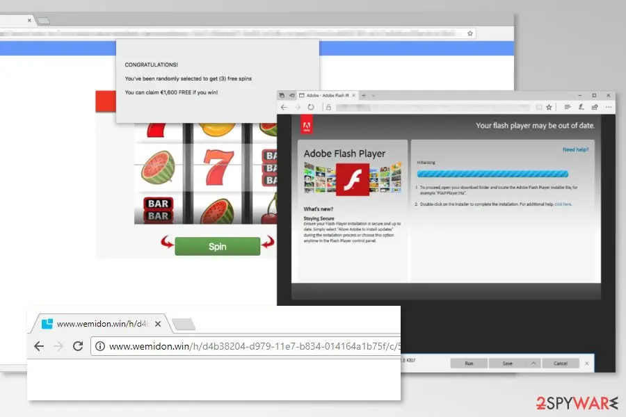Viewport: 626px width, 417px height.
Task: Click the blue installation progress bar
Action: [492, 174]
